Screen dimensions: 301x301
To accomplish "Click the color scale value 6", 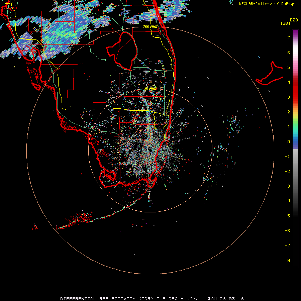I will [289, 53].
